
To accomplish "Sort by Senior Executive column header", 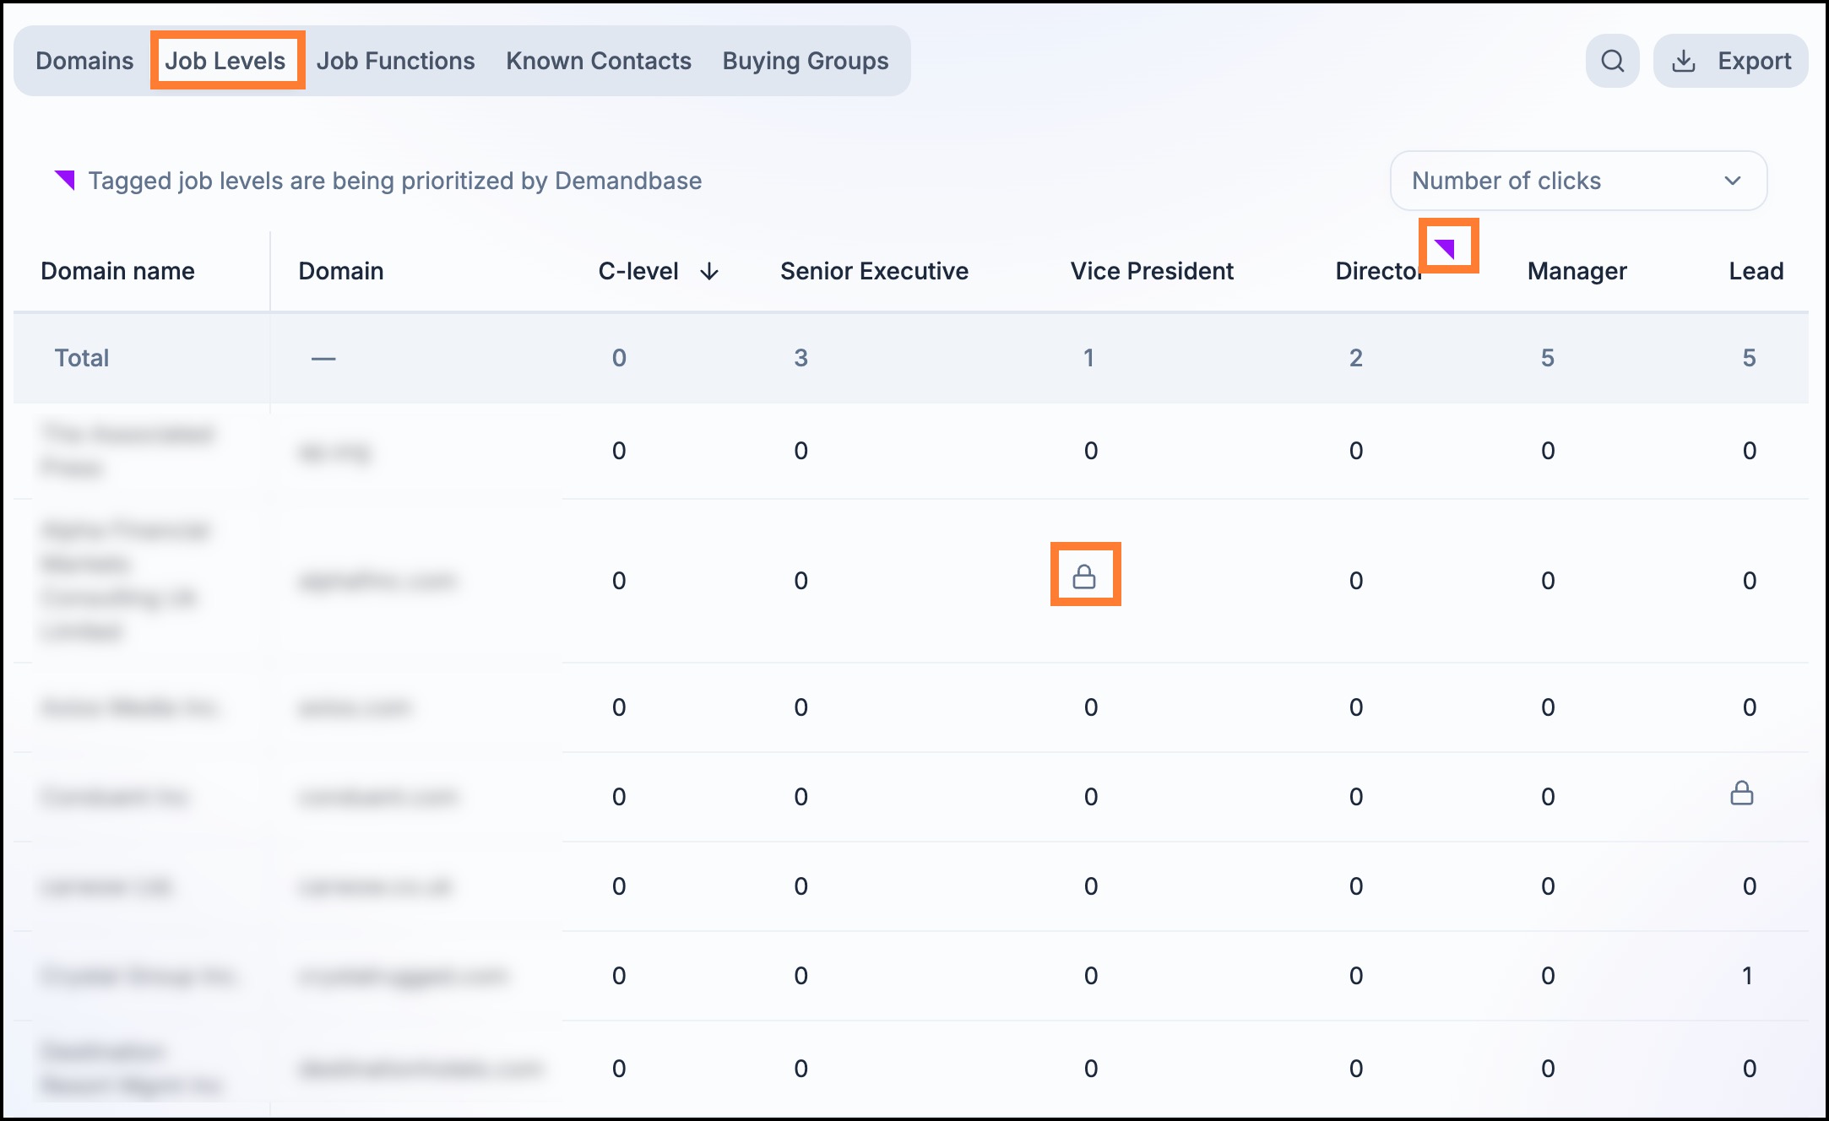I will pos(874,271).
